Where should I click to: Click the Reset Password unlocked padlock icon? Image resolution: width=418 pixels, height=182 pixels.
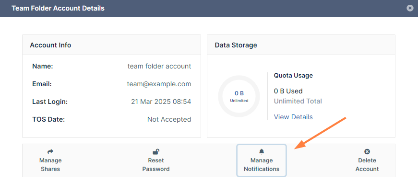tap(156, 152)
